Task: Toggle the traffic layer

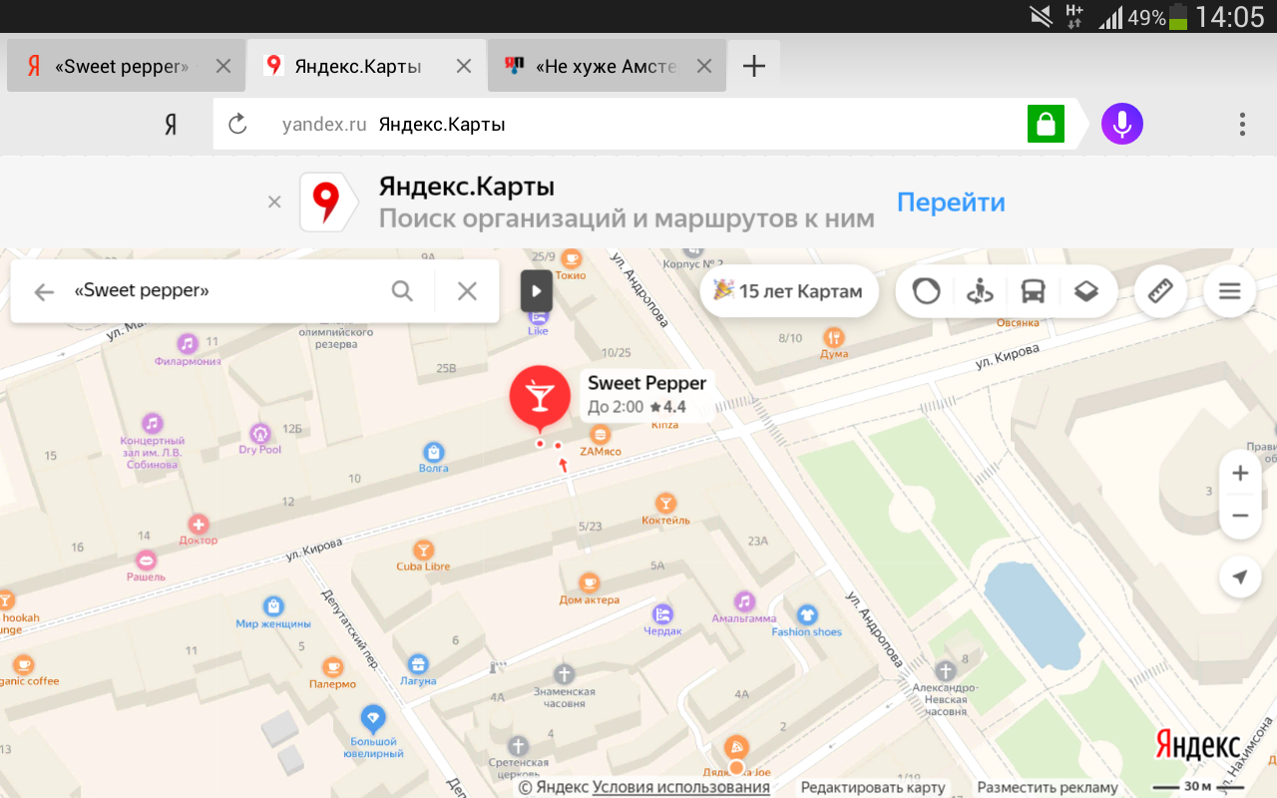Action: tap(927, 291)
